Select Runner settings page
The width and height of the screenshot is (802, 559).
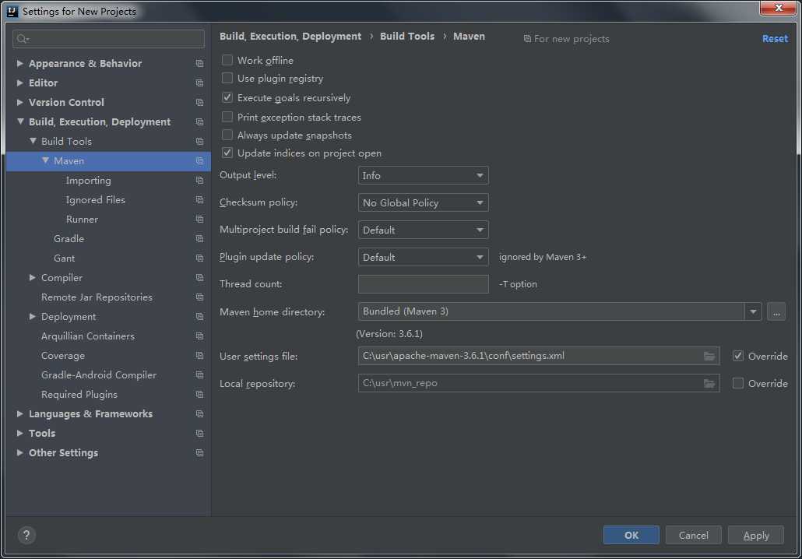(82, 220)
